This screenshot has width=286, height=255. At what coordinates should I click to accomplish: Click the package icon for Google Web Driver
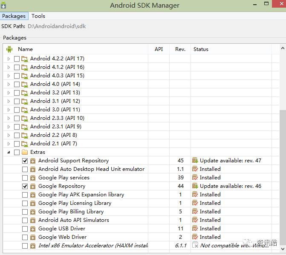click(33, 237)
